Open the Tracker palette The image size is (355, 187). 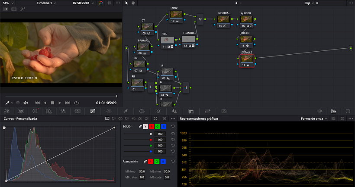coord(158,111)
